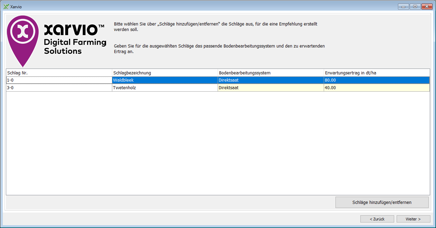This screenshot has height=228, width=436.
Task: Edit the 80.00 expected yield value
Action: (x=377, y=80)
